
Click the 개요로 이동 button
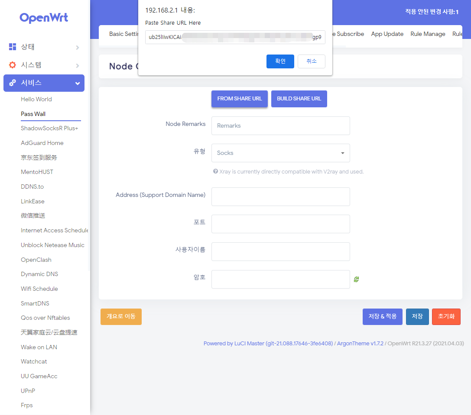pos(121,317)
